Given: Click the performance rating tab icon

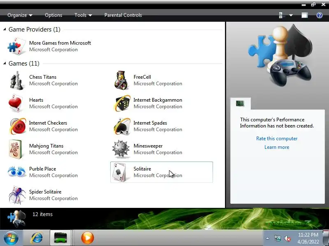Looking at the screenshot, I should pos(240,103).
